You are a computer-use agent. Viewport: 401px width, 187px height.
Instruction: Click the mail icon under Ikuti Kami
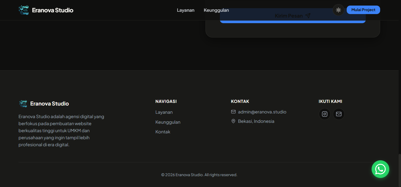(x=339, y=114)
